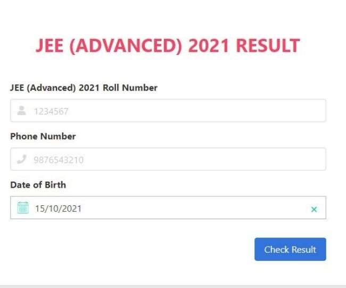Click the Phone Number label
The height and width of the screenshot is (288, 346).
click(43, 136)
